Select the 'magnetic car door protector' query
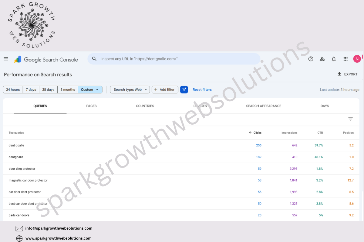Viewport: 364px width, 242px height. pyautogui.click(x=28, y=180)
